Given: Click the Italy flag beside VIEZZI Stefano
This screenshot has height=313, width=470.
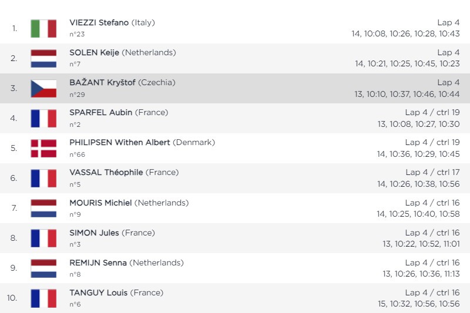Looking at the screenshot, I should coord(43,28).
